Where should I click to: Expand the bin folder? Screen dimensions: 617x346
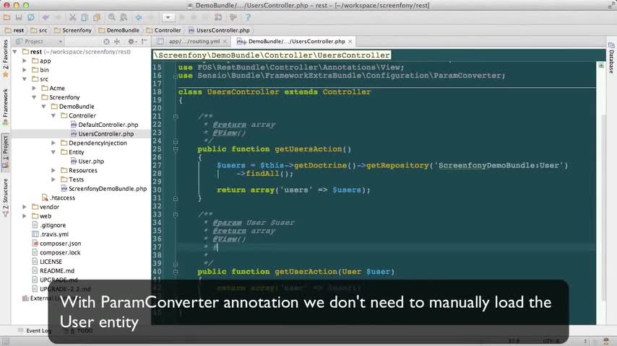(25, 70)
